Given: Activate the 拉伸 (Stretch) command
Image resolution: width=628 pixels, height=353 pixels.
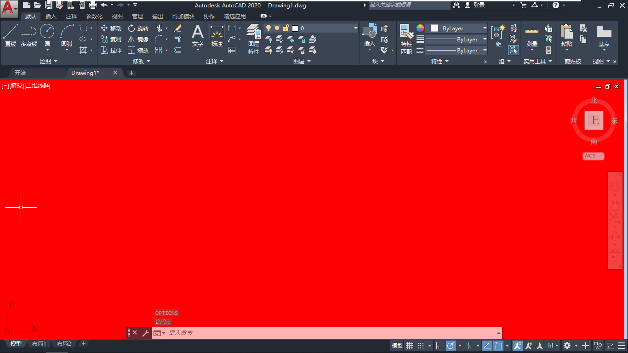Looking at the screenshot, I should pyautogui.click(x=111, y=50).
